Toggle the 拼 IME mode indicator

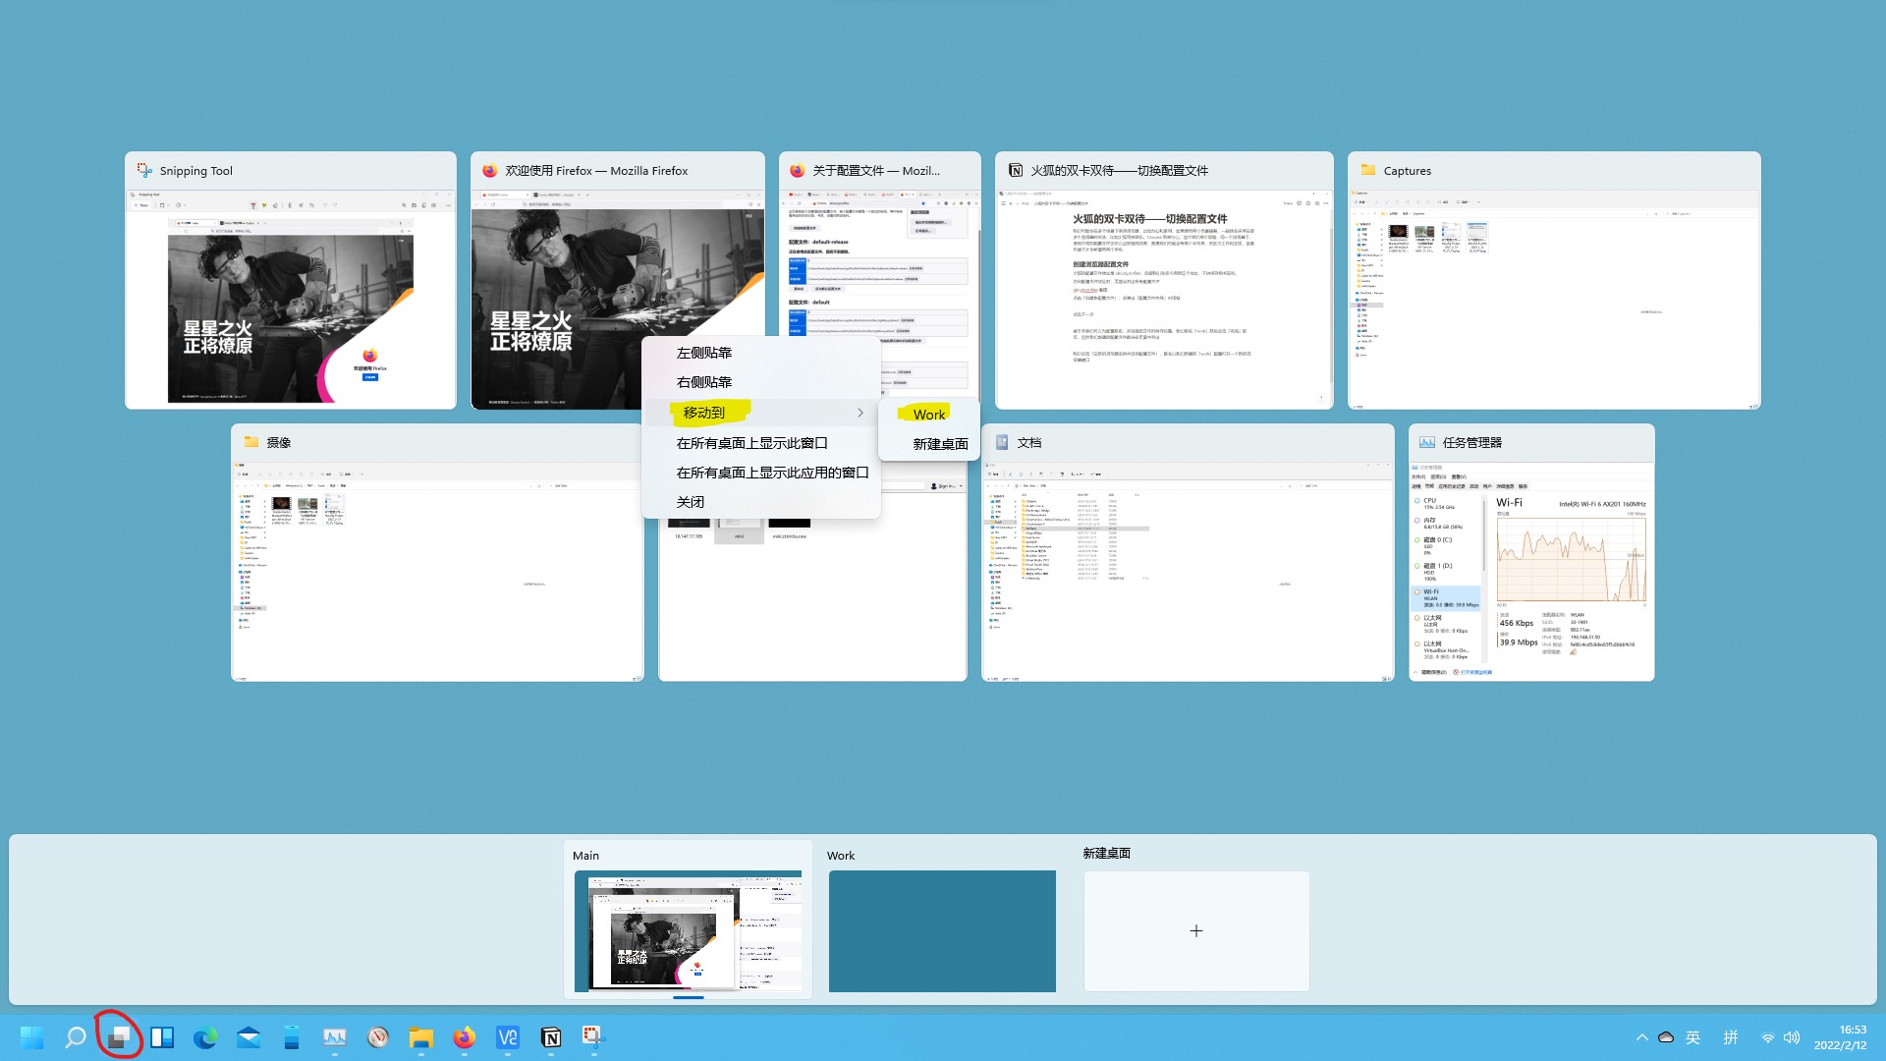click(1731, 1037)
